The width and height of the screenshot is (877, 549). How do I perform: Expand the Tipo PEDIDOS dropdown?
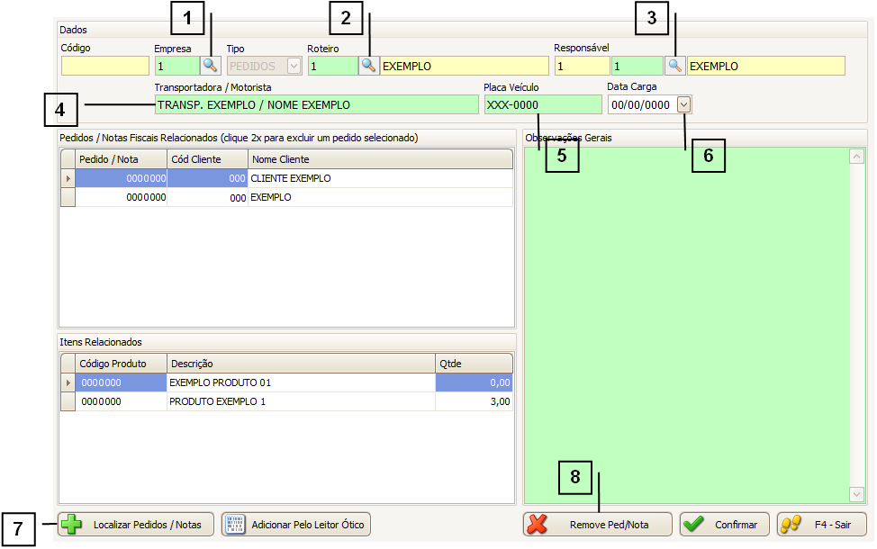pyautogui.click(x=294, y=66)
